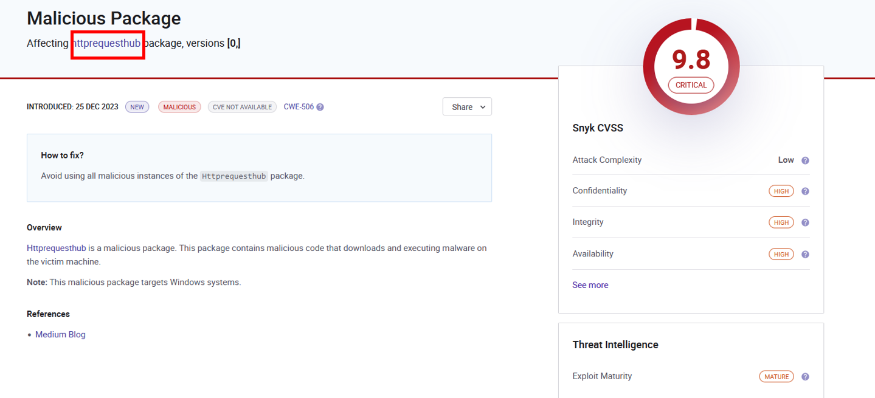
Task: Select the 9.8 CVSS score
Action: [691, 60]
